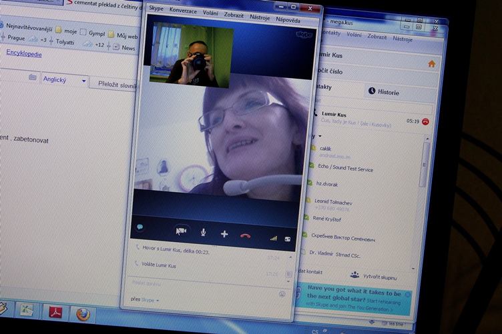Open the 'přes Skype' send method dropdown
The image size is (502, 334).
[145, 300]
